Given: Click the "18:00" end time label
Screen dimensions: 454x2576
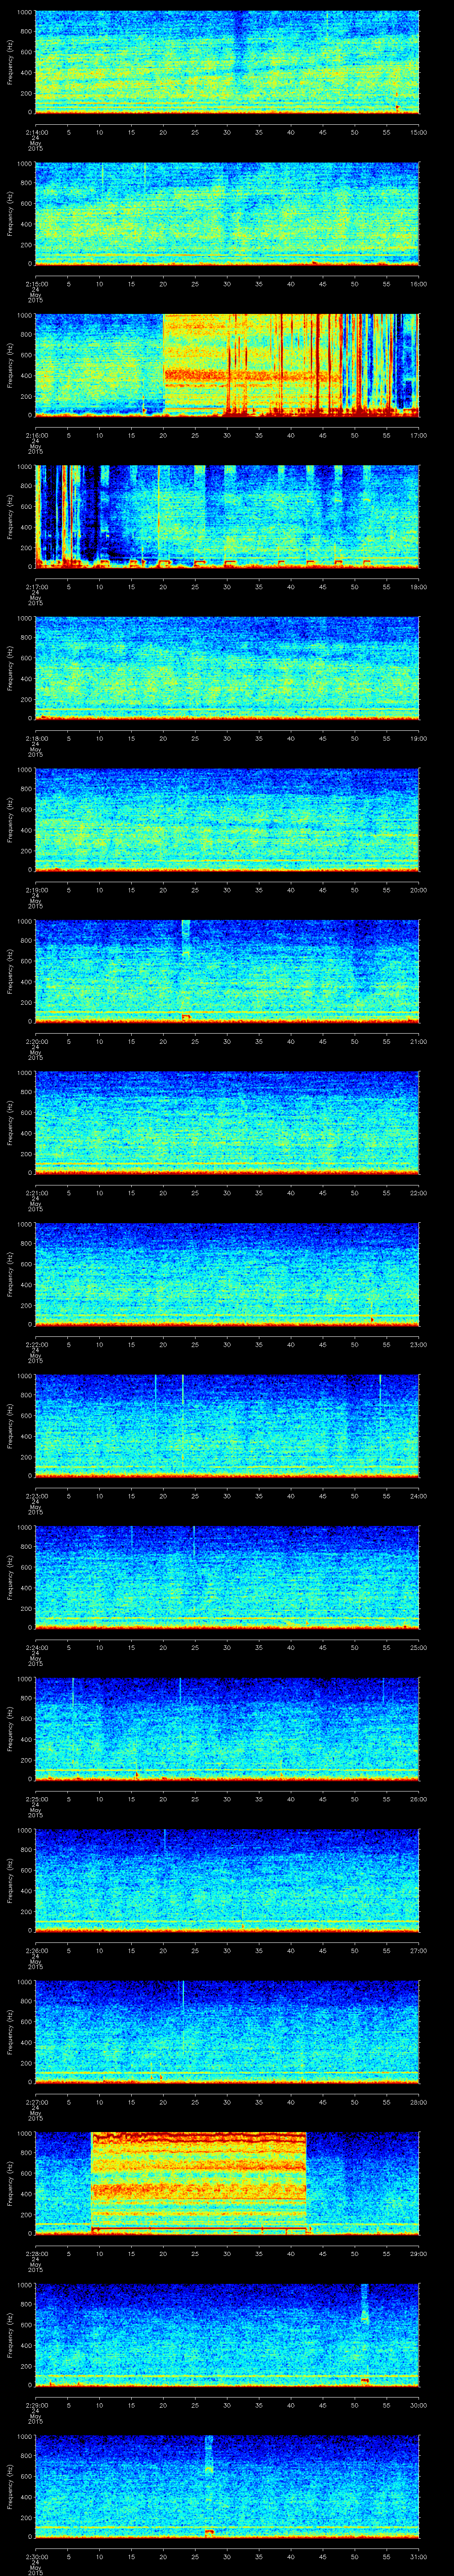Looking at the screenshot, I should tap(419, 587).
